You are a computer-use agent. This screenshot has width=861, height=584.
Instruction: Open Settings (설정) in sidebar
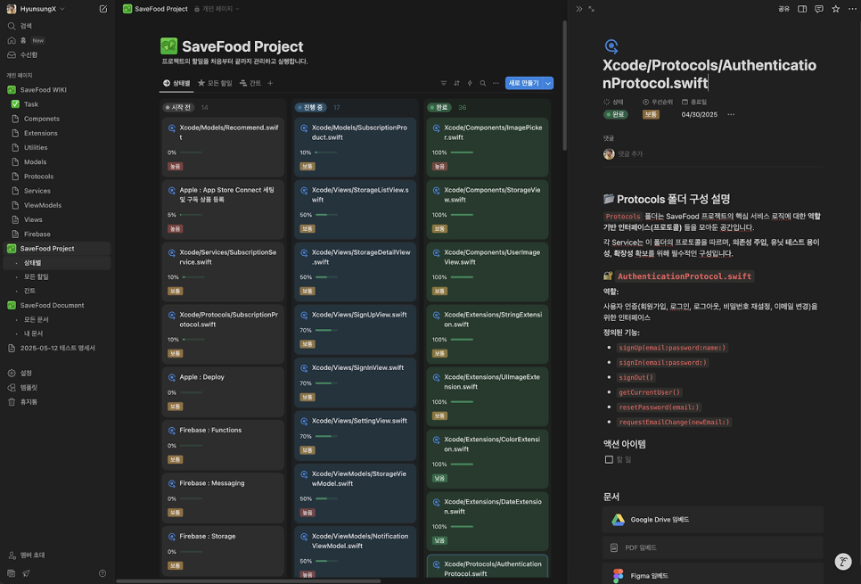[x=20, y=373]
